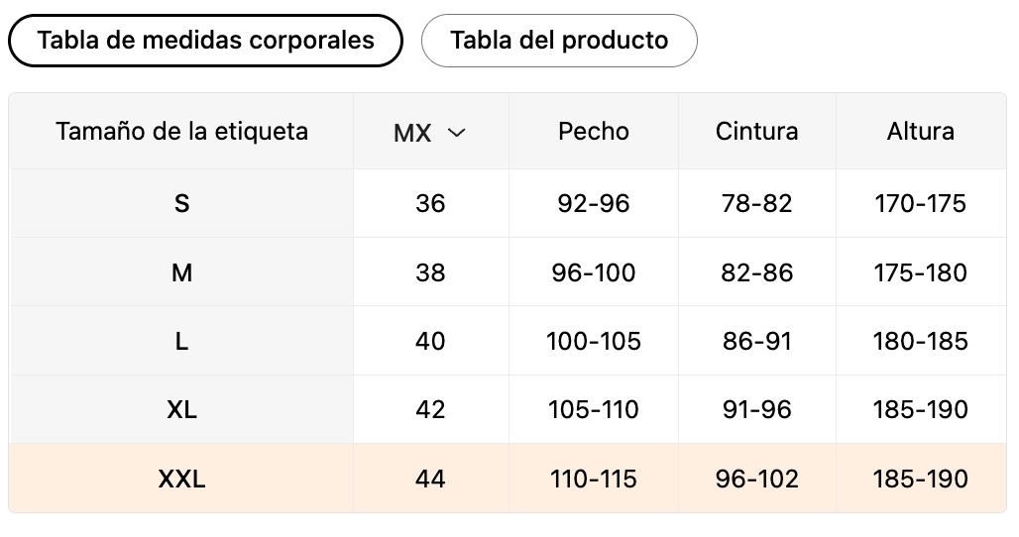Select the Tabla de medidas corporales tab
Image resolution: width=1019 pixels, height=537 pixels.
click(x=205, y=41)
